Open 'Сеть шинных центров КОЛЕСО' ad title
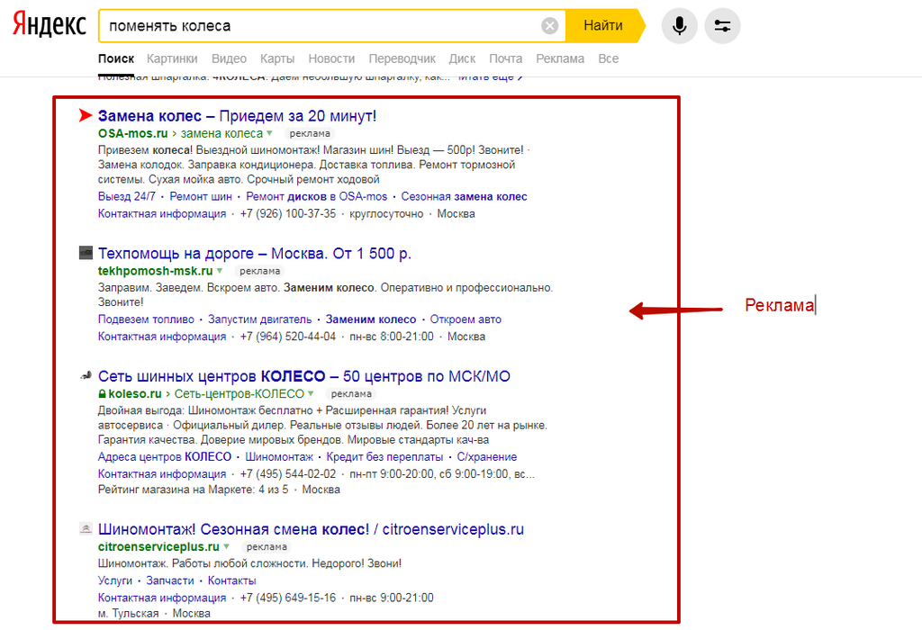The height and width of the screenshot is (630, 922). pos(304,376)
